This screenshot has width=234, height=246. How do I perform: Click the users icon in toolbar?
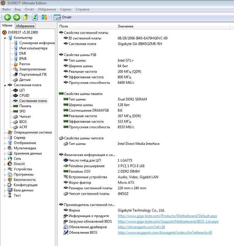(44, 17)
